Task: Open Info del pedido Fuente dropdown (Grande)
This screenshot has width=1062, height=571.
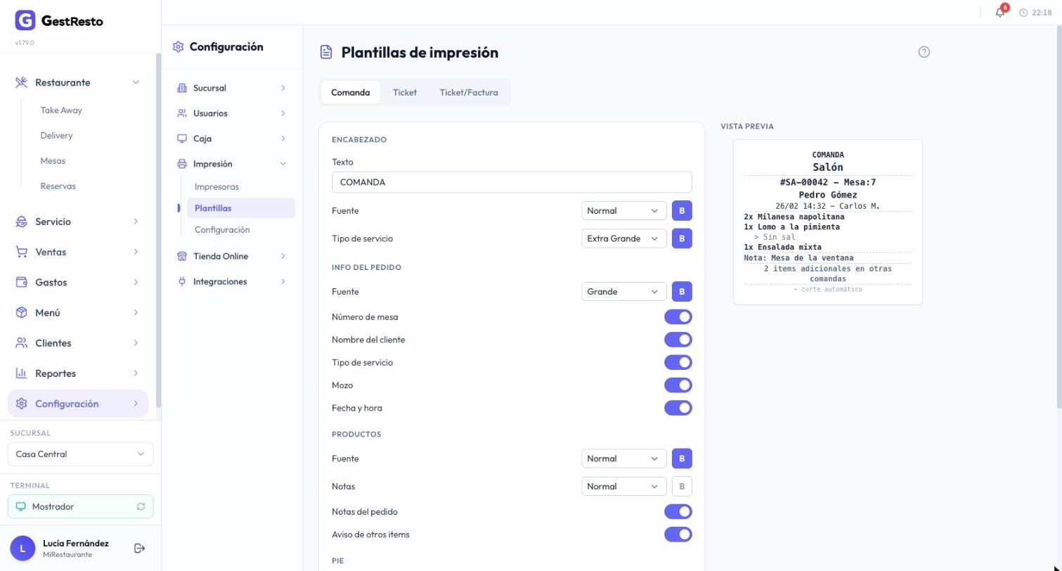Action: [x=623, y=292]
